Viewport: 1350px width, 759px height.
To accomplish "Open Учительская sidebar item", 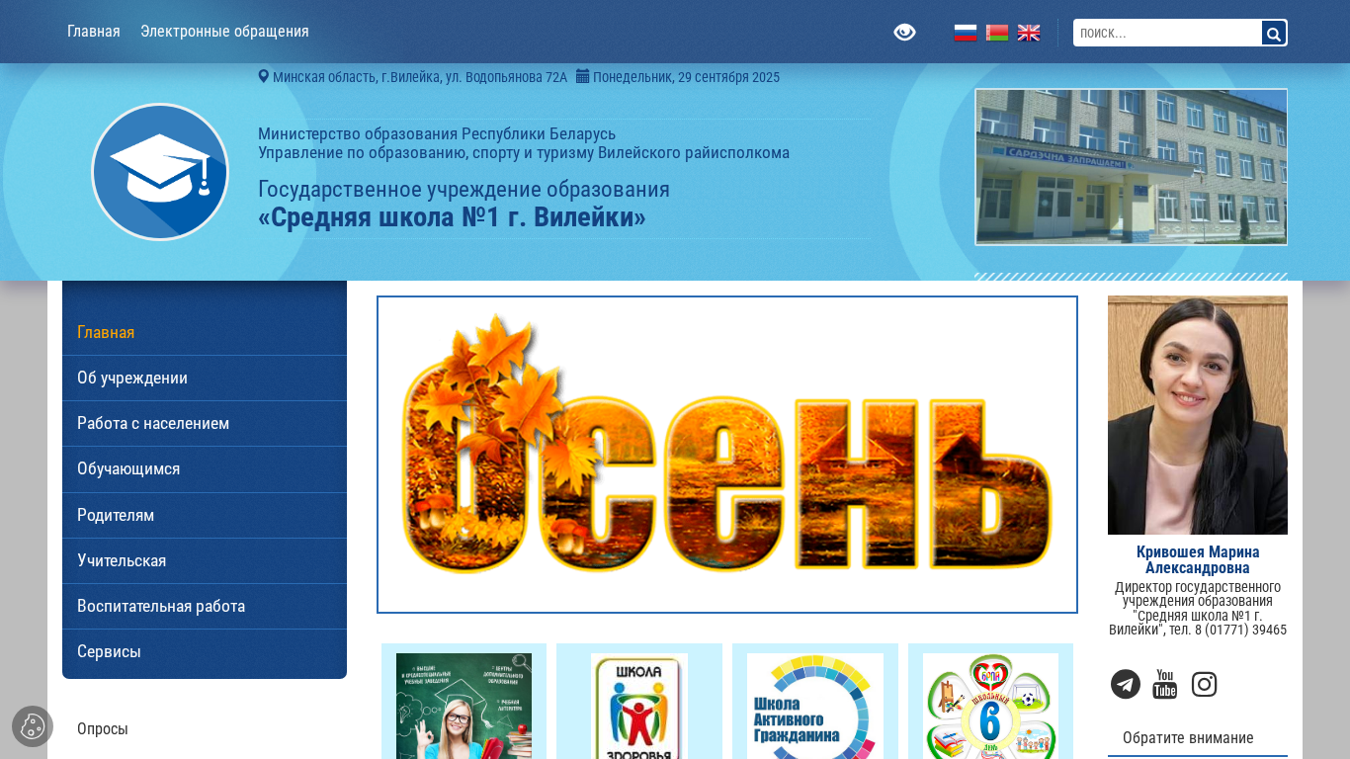I will tap(205, 560).
